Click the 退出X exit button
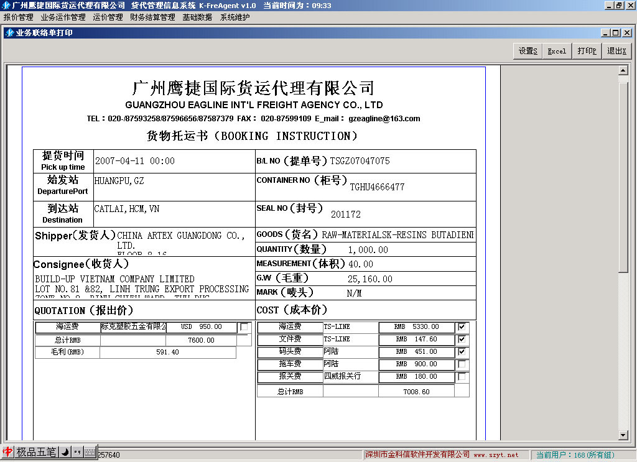 coord(616,51)
